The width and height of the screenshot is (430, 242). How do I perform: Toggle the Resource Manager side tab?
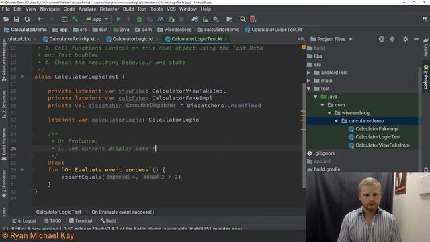(4, 60)
